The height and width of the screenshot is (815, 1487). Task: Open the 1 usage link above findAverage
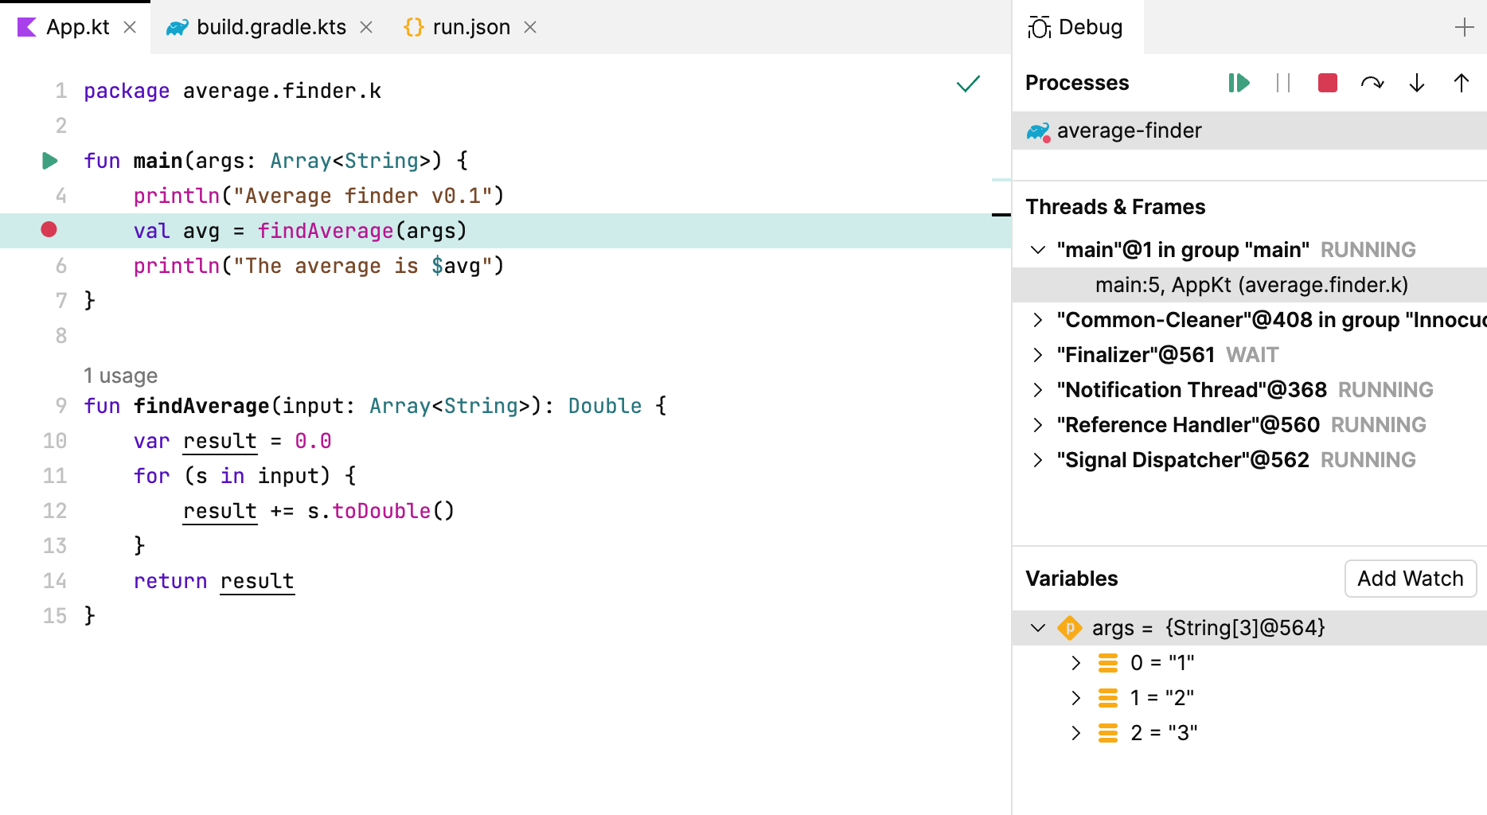pos(120,375)
